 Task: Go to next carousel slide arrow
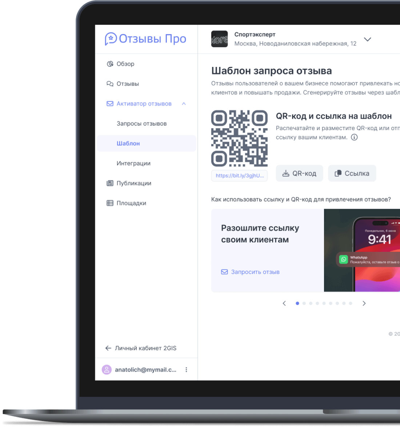pos(364,303)
